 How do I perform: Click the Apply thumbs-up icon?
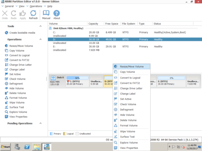pos(23,13)
